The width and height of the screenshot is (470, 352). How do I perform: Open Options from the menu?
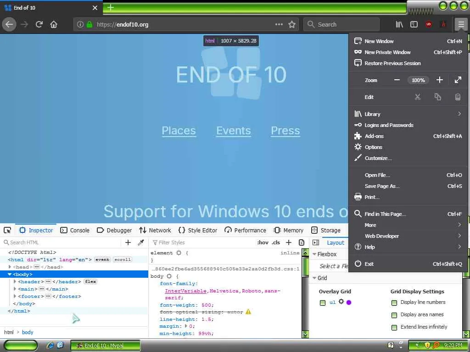(x=408, y=147)
